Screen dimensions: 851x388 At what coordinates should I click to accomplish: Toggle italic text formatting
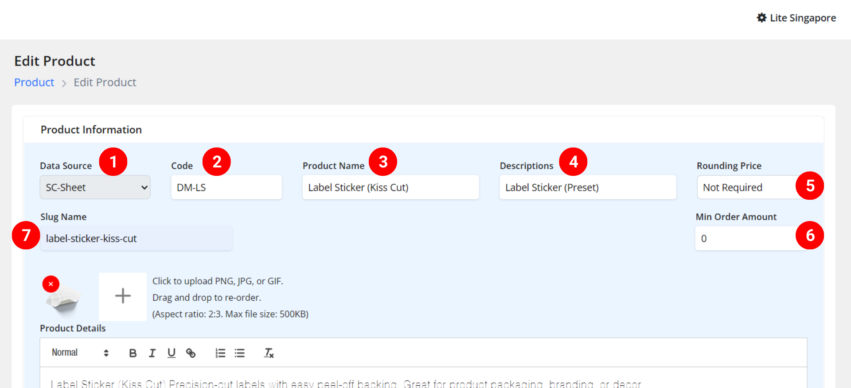point(152,353)
